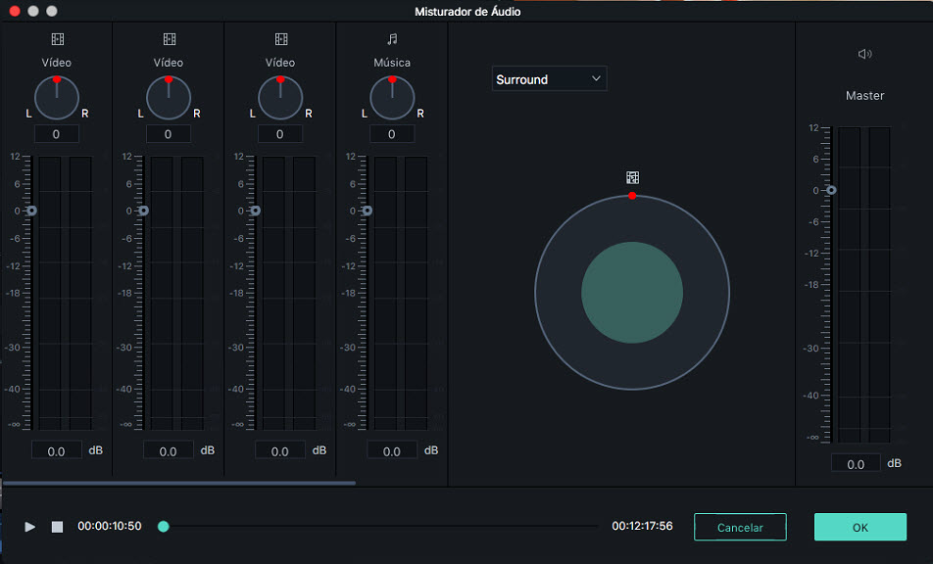Click the third Vídeo pan value field
Viewport: 933px width, 564px height.
coord(280,134)
